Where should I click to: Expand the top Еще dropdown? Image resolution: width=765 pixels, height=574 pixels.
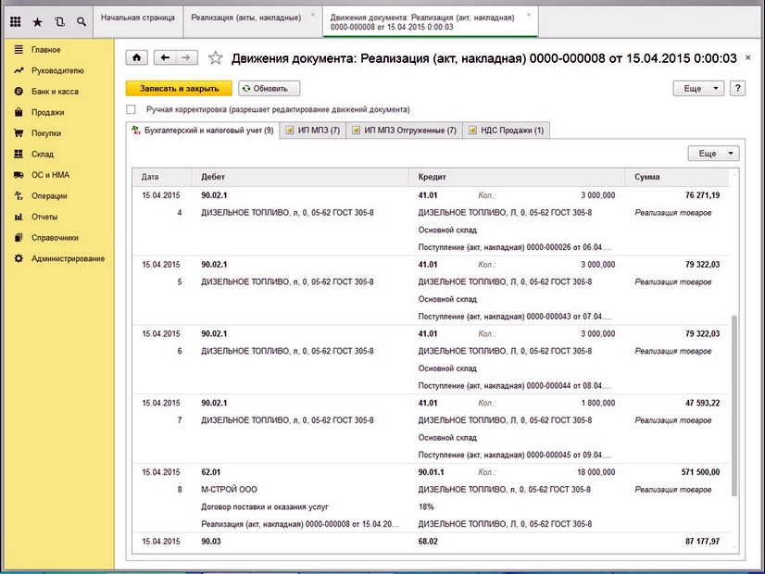[x=698, y=89]
